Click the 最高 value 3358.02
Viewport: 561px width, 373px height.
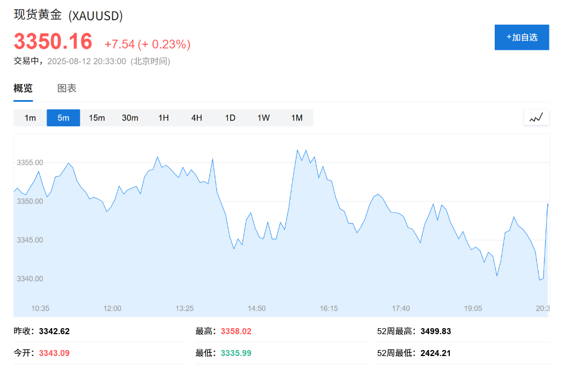click(236, 331)
